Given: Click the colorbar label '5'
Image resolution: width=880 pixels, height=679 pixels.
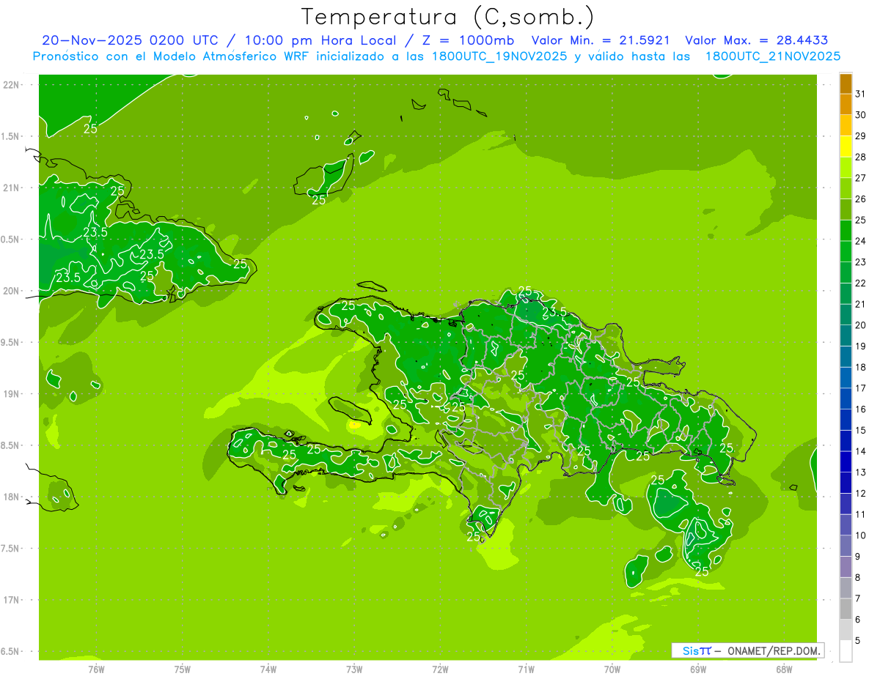Looking at the screenshot, I should pyautogui.click(x=858, y=640).
